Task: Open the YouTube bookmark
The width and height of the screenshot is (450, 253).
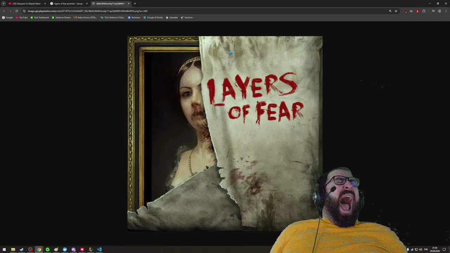Action: click(22, 18)
